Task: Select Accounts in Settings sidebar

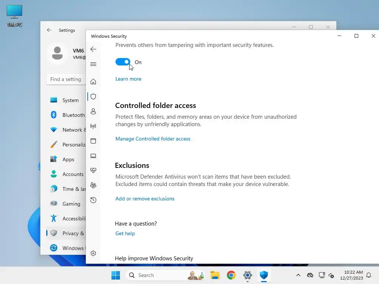Action: (66, 174)
